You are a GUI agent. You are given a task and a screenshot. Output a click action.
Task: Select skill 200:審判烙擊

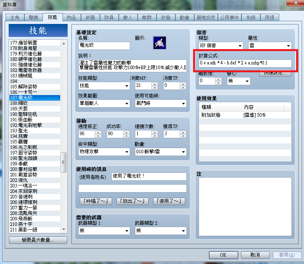pos(35,169)
